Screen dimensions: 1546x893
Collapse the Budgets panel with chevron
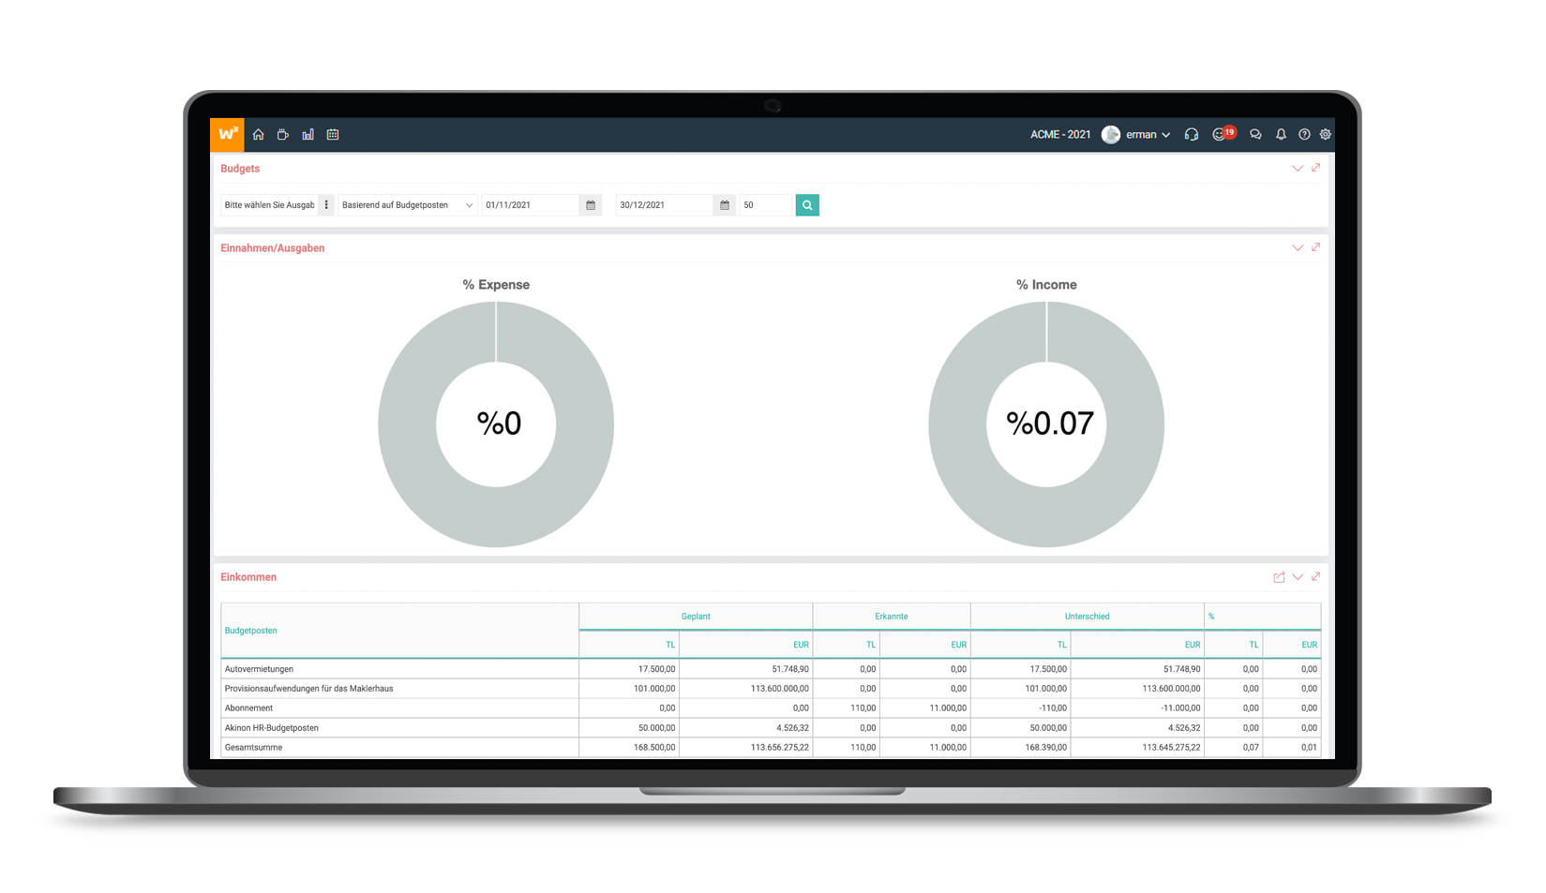pyautogui.click(x=1298, y=169)
